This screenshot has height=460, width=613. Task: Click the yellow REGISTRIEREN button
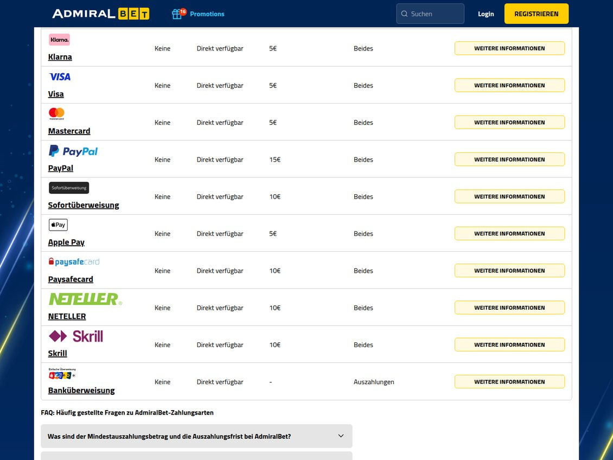click(x=537, y=14)
